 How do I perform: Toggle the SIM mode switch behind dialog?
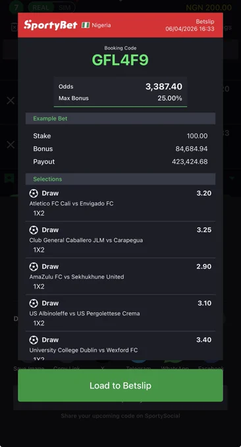(x=65, y=8)
